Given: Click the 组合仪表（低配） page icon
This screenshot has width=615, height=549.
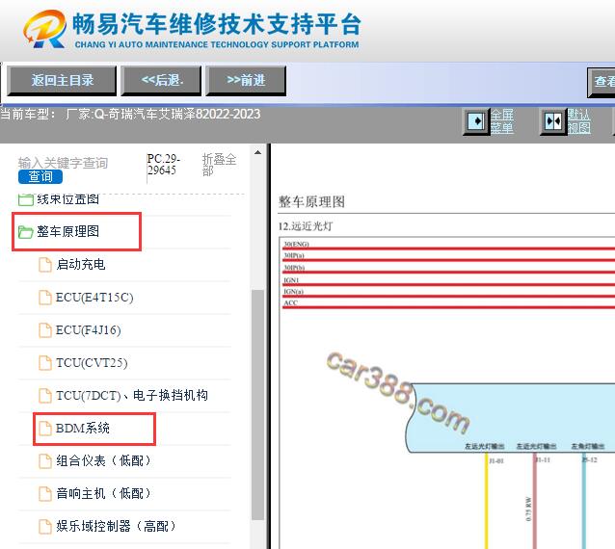Looking at the screenshot, I should pos(45,461).
